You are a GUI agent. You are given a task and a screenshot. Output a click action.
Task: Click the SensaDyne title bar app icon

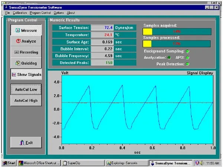click(x=9, y=7)
